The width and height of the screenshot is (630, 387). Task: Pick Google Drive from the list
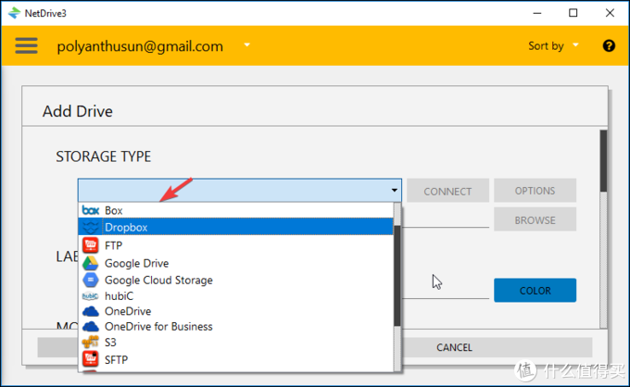[235, 263]
